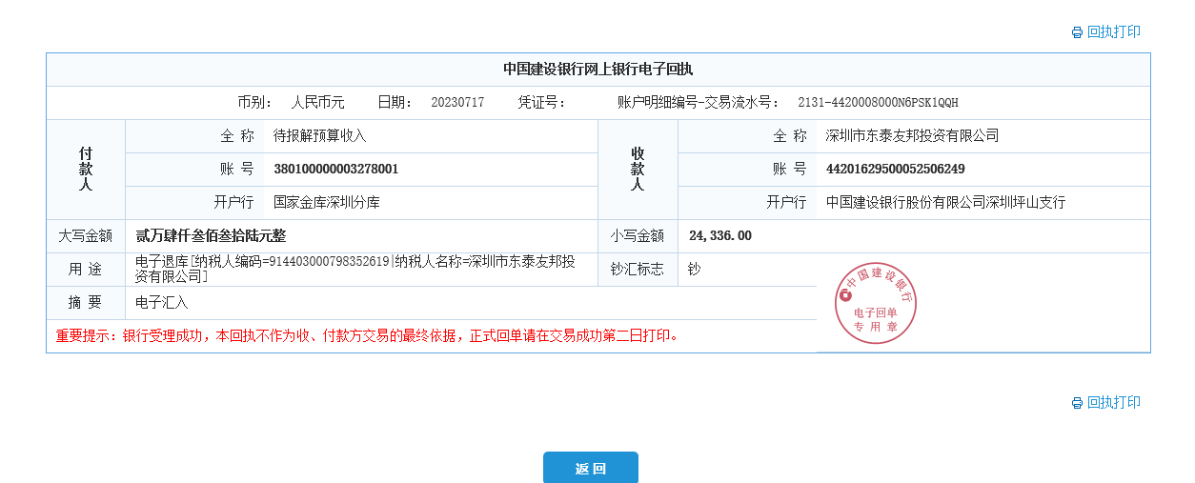The height and width of the screenshot is (483, 1195).
Task: Click the top printer icon
Action: click(1077, 32)
